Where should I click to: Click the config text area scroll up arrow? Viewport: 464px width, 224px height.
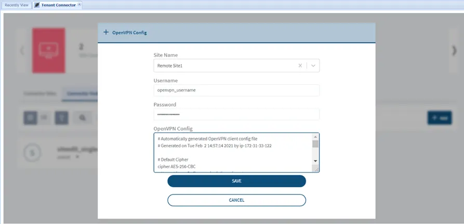(315, 137)
